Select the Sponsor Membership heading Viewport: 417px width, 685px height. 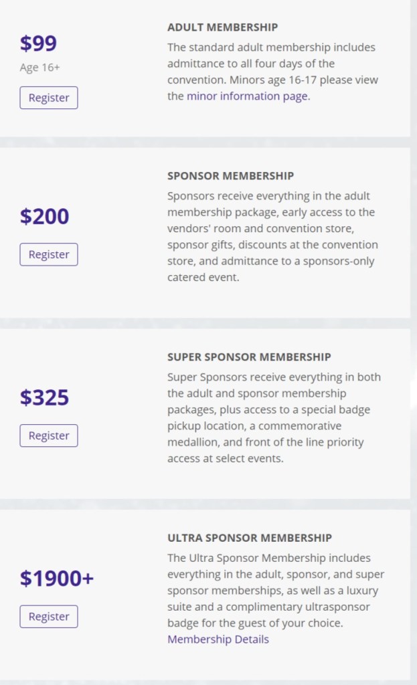click(230, 176)
